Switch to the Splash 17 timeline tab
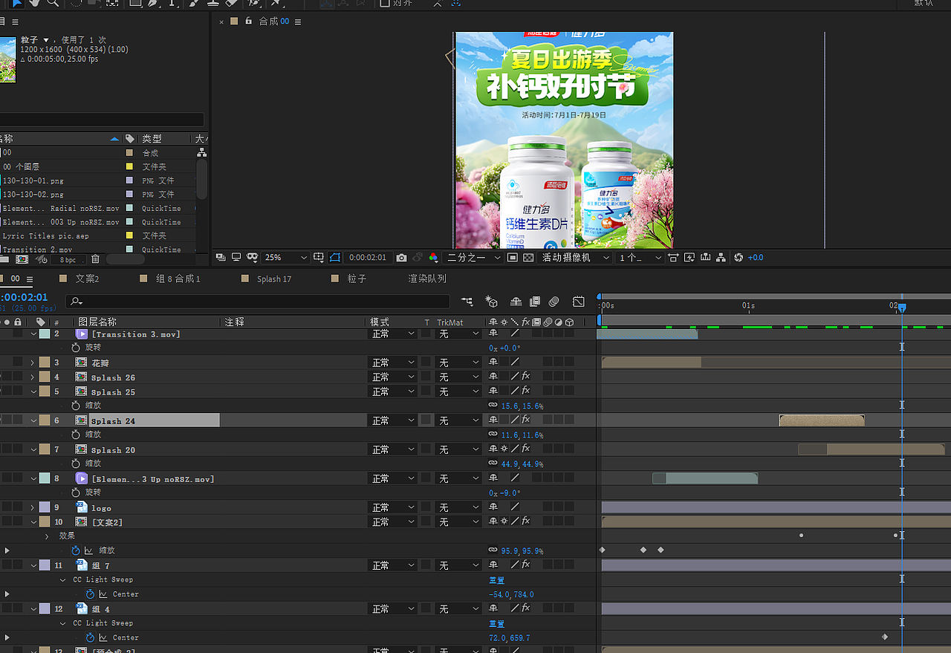 pos(274,279)
